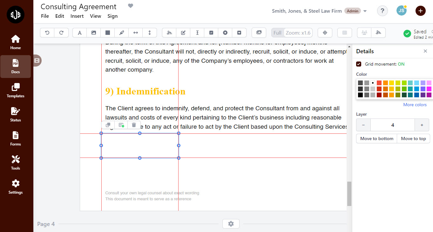Open the File menu
The image size is (433, 232).
point(45,16)
